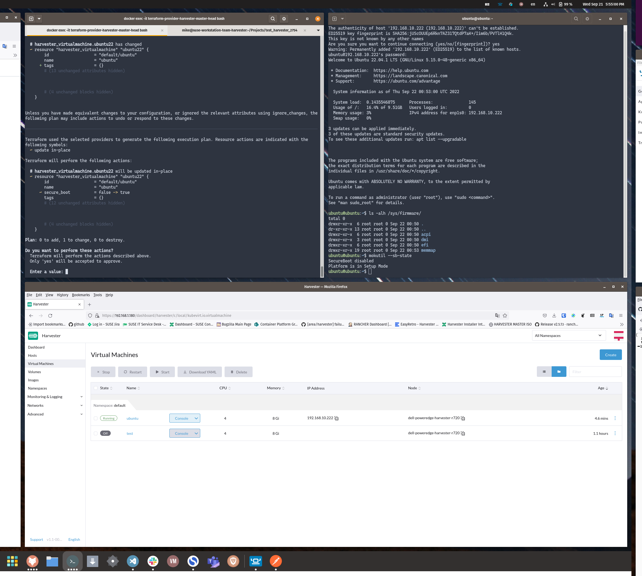Open the Bookmarks menu in Firefox
Screen dimensions: 642x576
pyautogui.click(x=81, y=295)
